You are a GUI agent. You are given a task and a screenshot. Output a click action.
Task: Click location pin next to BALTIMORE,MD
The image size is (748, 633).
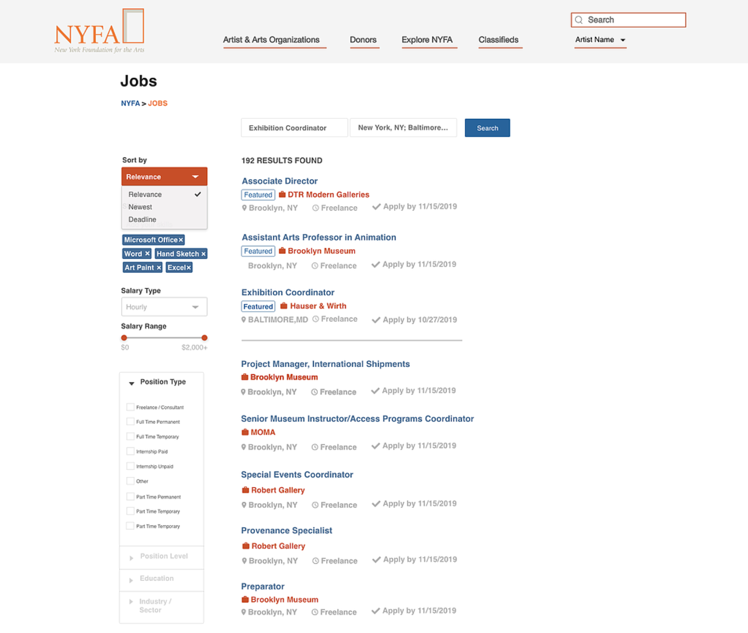point(244,320)
